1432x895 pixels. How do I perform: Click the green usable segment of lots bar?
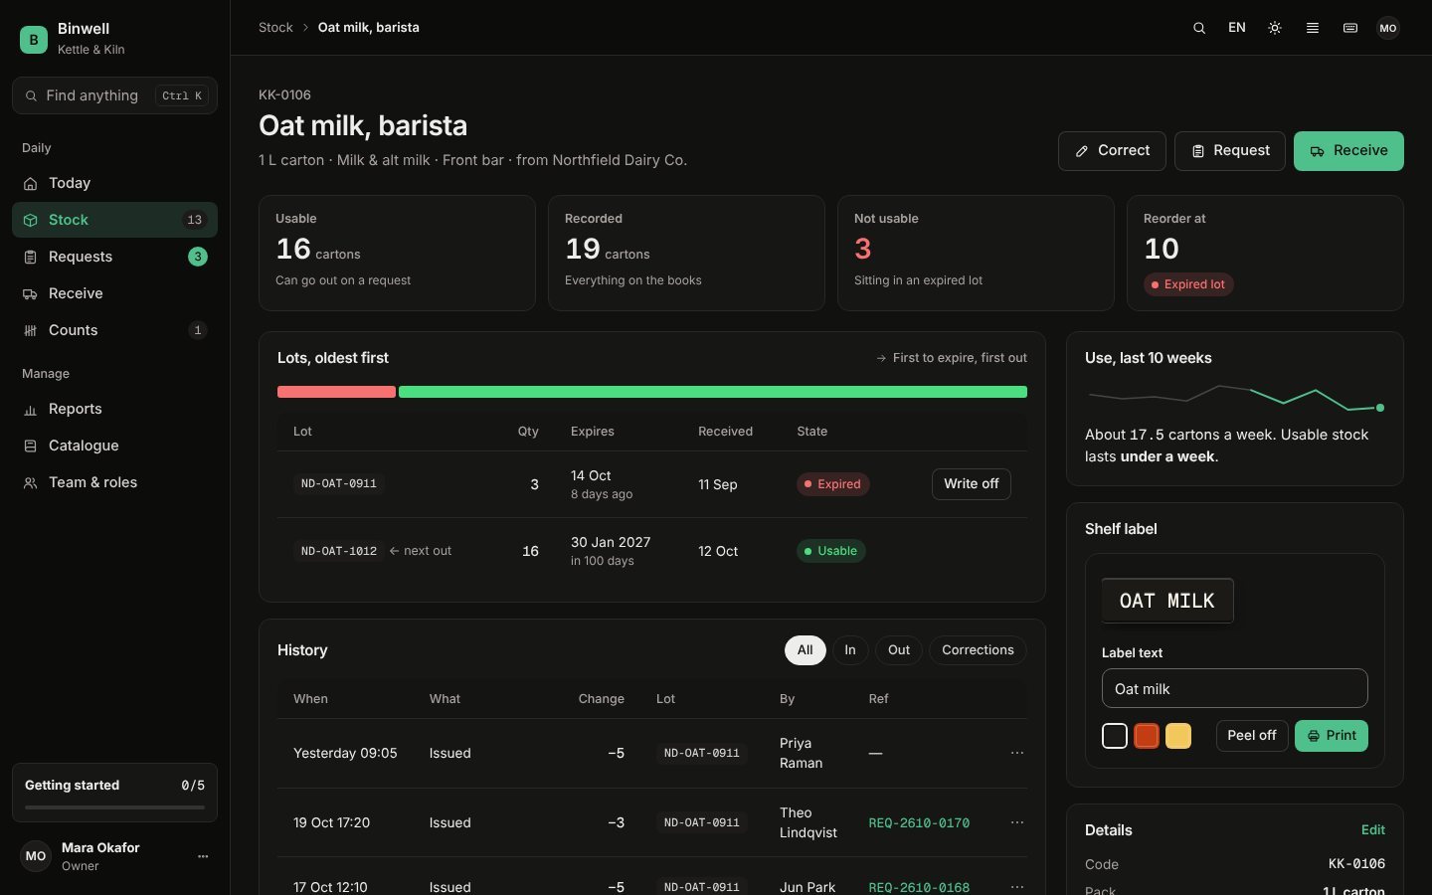pyautogui.click(x=713, y=392)
